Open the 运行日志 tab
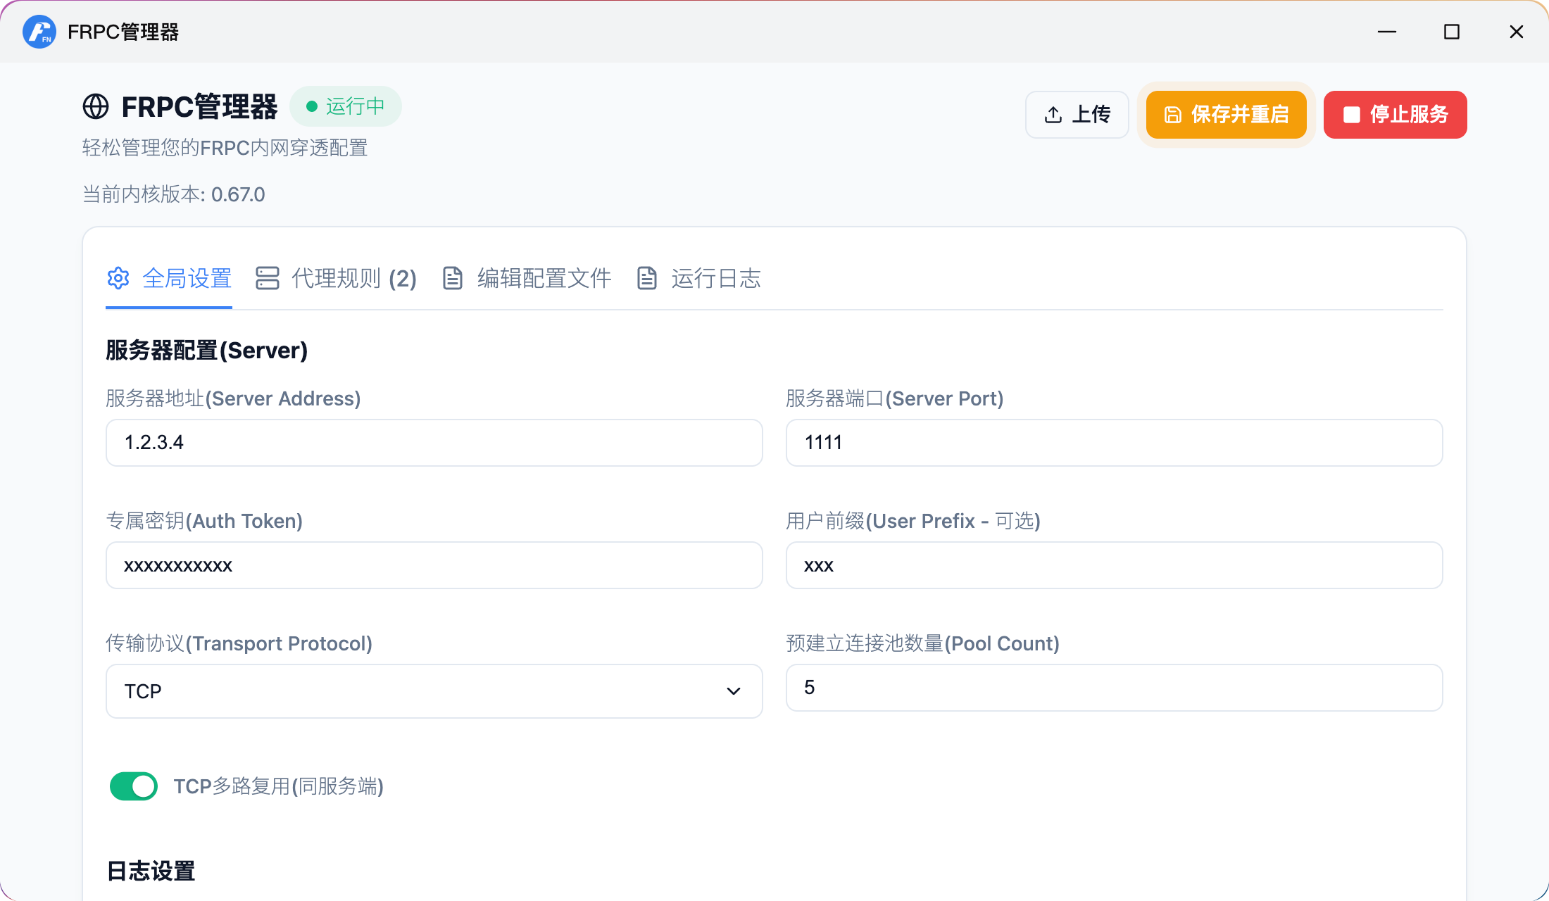The width and height of the screenshot is (1549, 901). pos(715,279)
